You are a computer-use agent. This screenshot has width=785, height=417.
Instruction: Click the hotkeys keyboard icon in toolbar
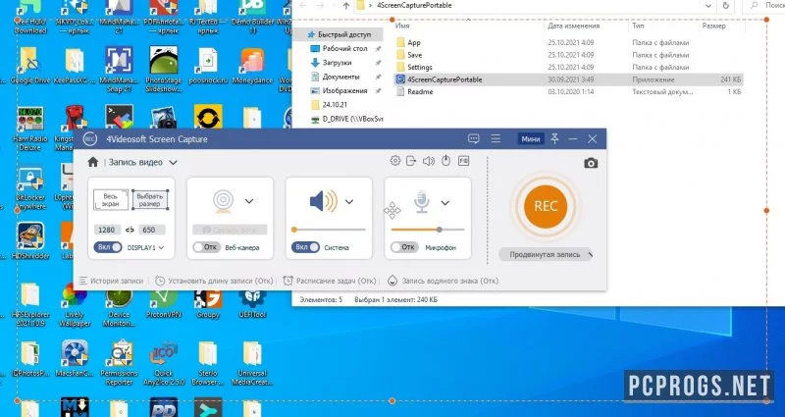[x=463, y=161]
